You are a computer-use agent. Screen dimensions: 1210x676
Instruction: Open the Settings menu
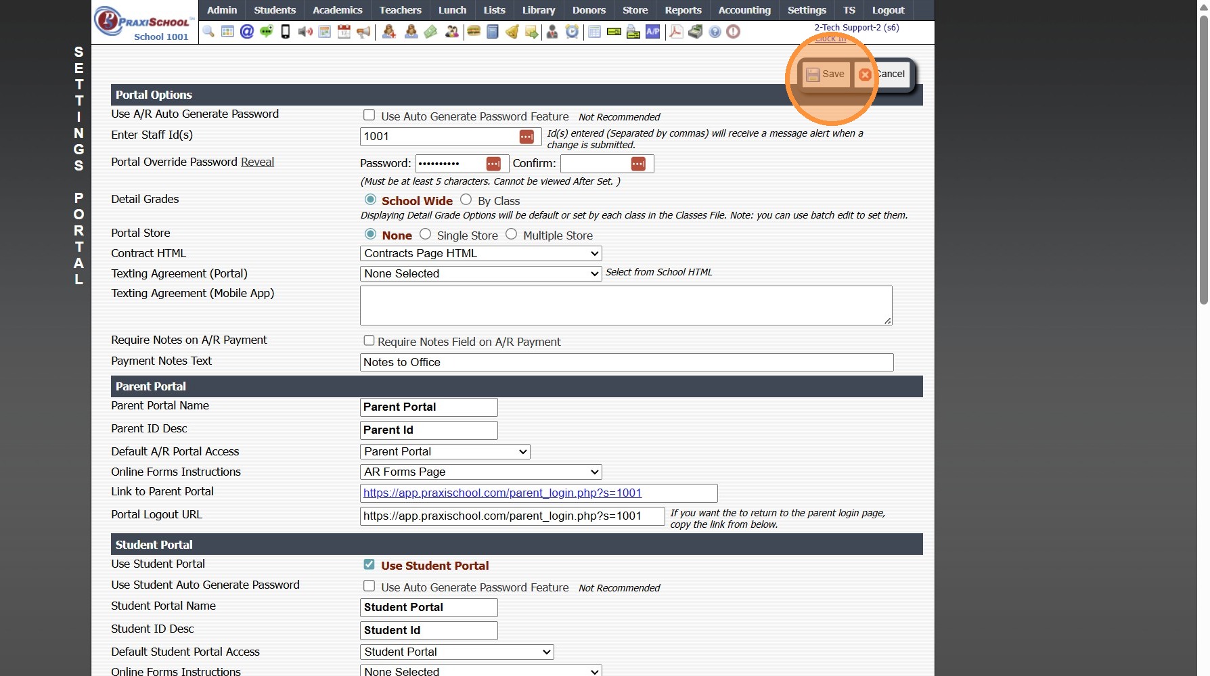[807, 10]
